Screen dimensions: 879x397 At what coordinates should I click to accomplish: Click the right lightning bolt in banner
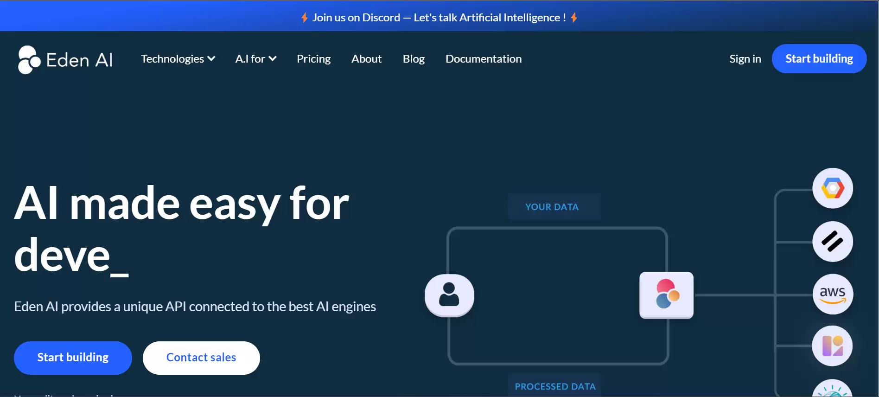tap(574, 18)
